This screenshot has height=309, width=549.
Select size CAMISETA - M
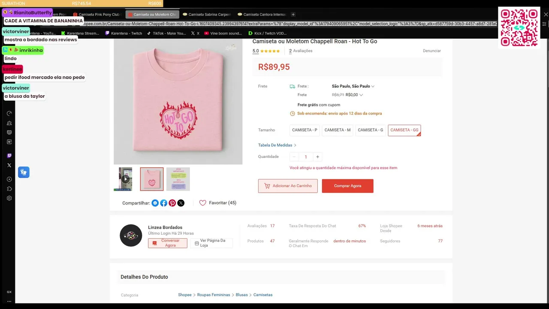click(x=338, y=130)
